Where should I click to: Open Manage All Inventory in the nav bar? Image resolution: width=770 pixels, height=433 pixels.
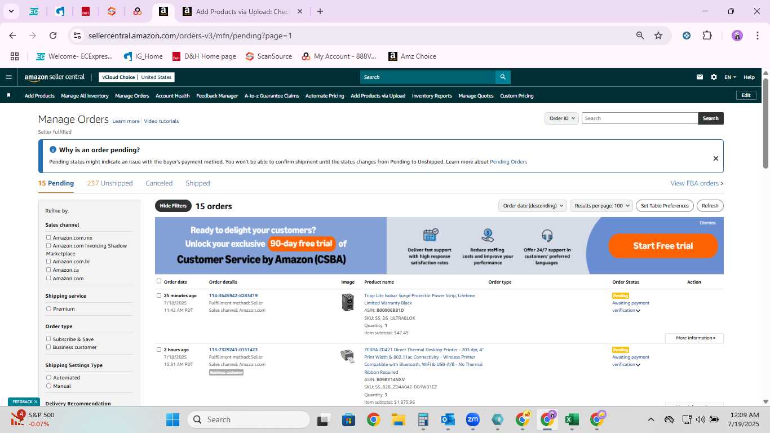point(85,96)
